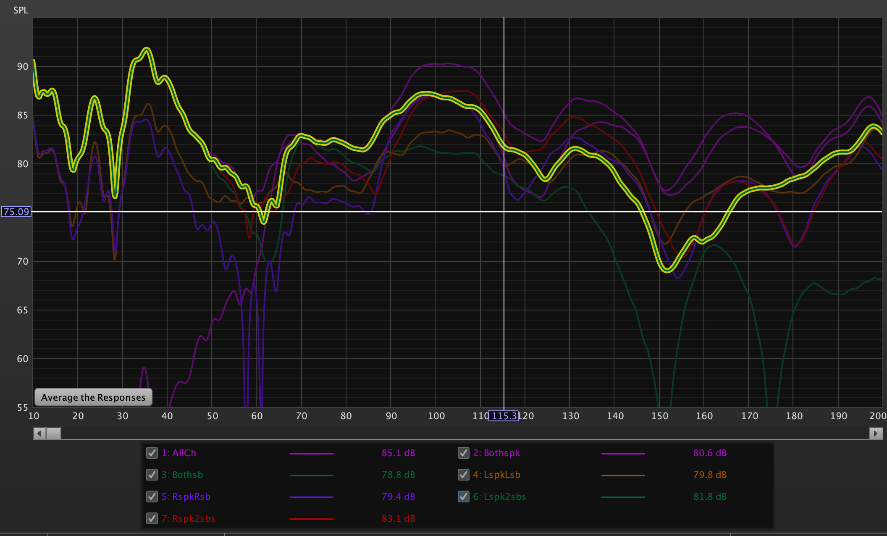This screenshot has width=887, height=536.
Task: Click the 115.3 cursor frequency readout
Action: [x=503, y=416]
